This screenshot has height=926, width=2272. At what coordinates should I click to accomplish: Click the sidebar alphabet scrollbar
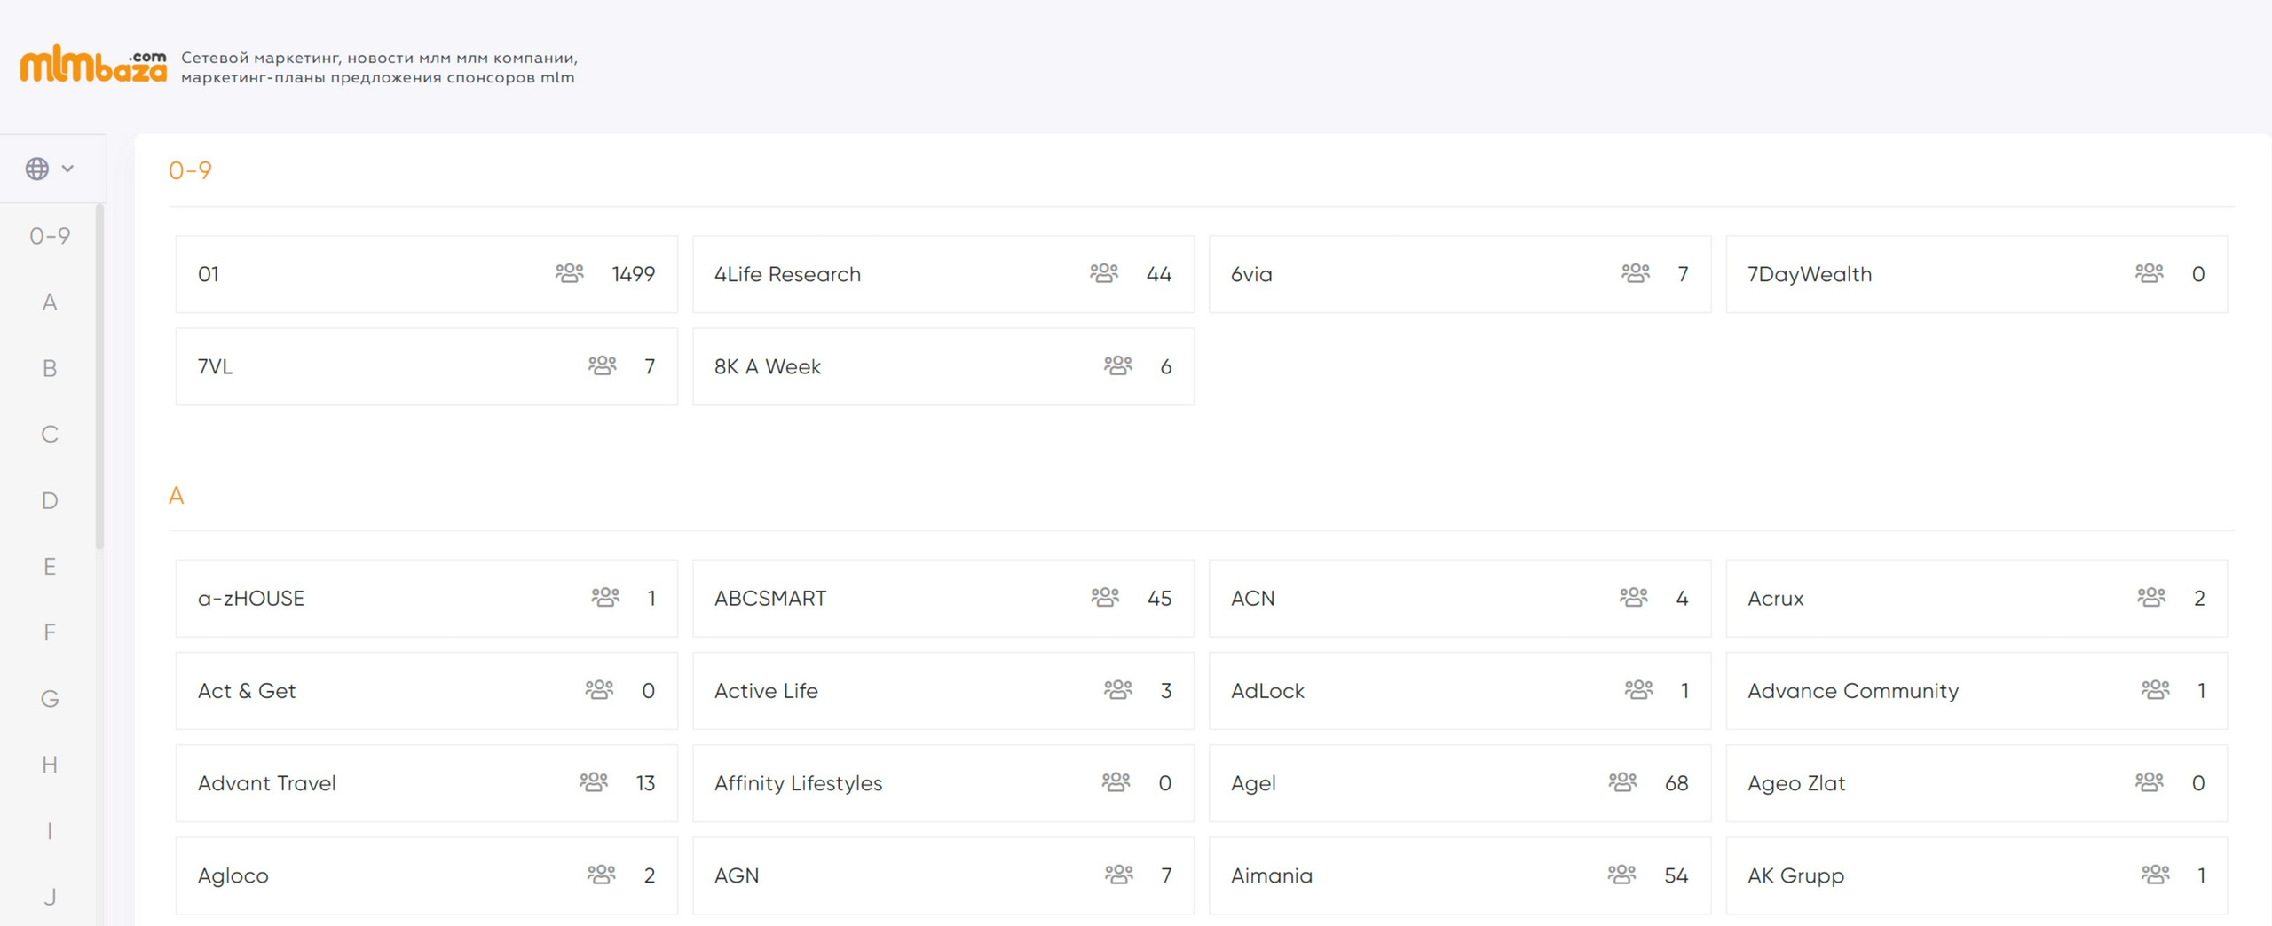coord(99,377)
